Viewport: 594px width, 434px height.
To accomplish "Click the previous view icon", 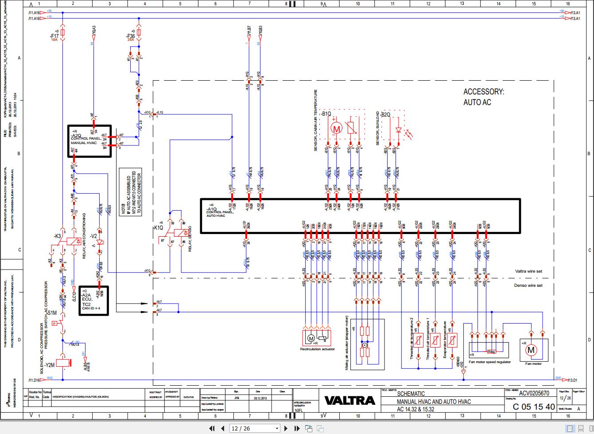I will point(308,428).
